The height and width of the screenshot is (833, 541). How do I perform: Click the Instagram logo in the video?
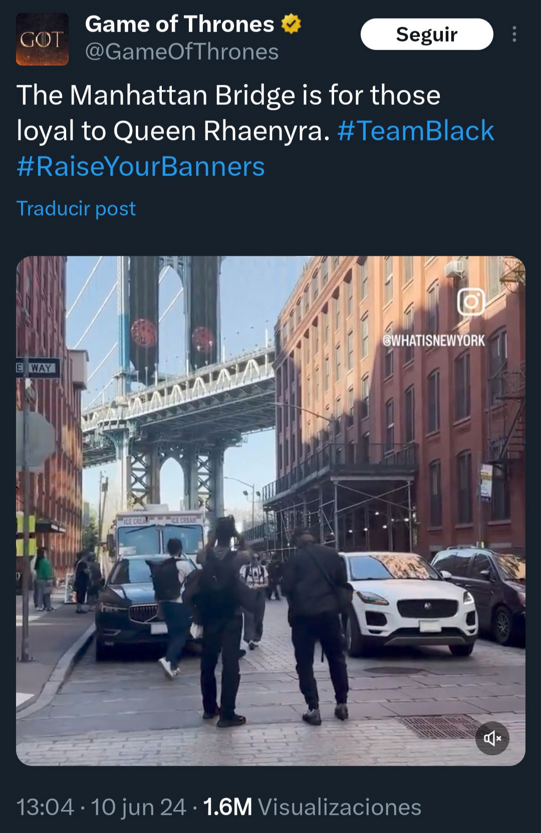click(471, 301)
